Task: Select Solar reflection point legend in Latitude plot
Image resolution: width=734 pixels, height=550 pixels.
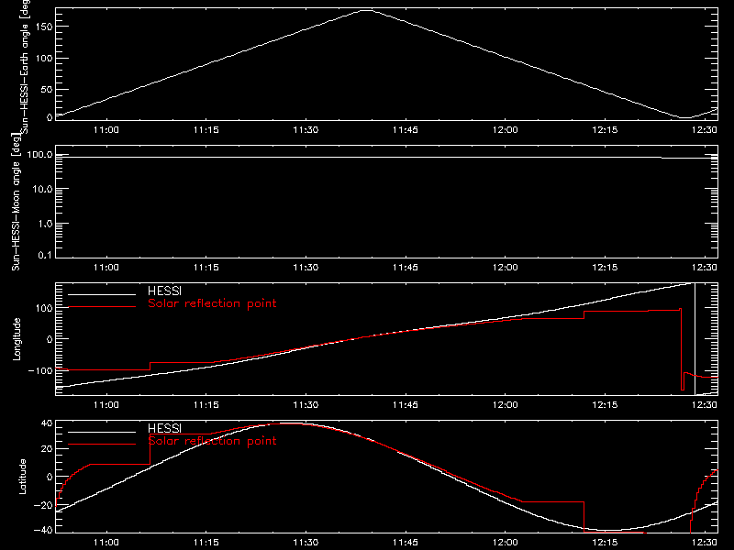Action: [x=212, y=441]
